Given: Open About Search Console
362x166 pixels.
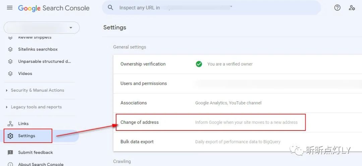Looking at the screenshot, I should 41,164.
